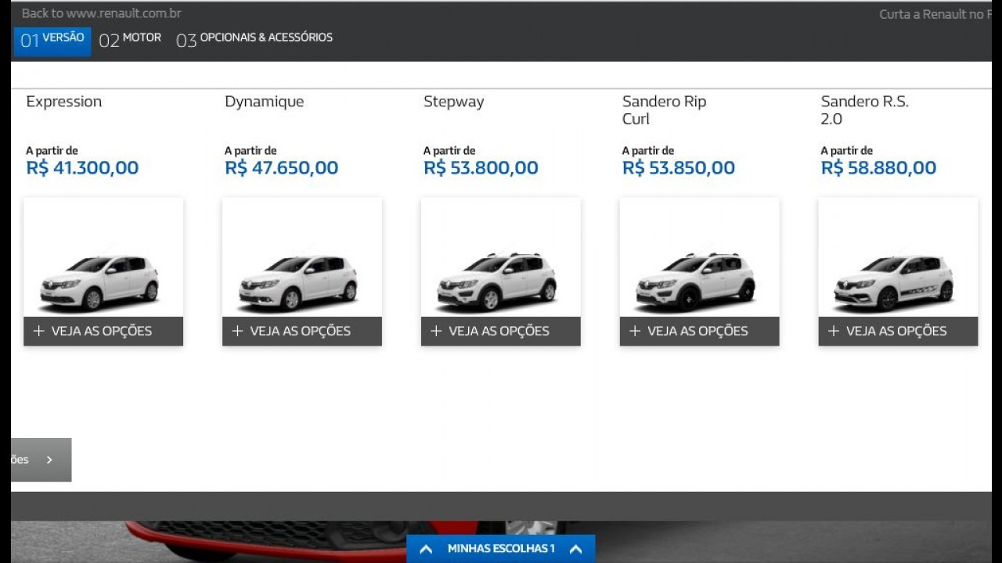
Task: Click the plus icon on R.S. 2.0 card
Action: click(834, 331)
